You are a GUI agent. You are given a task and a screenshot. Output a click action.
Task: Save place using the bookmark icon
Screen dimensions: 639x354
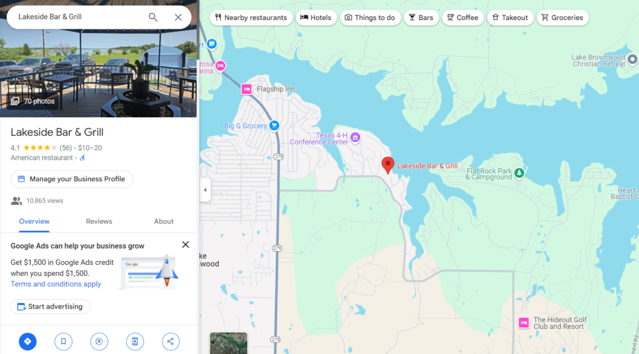(x=63, y=342)
